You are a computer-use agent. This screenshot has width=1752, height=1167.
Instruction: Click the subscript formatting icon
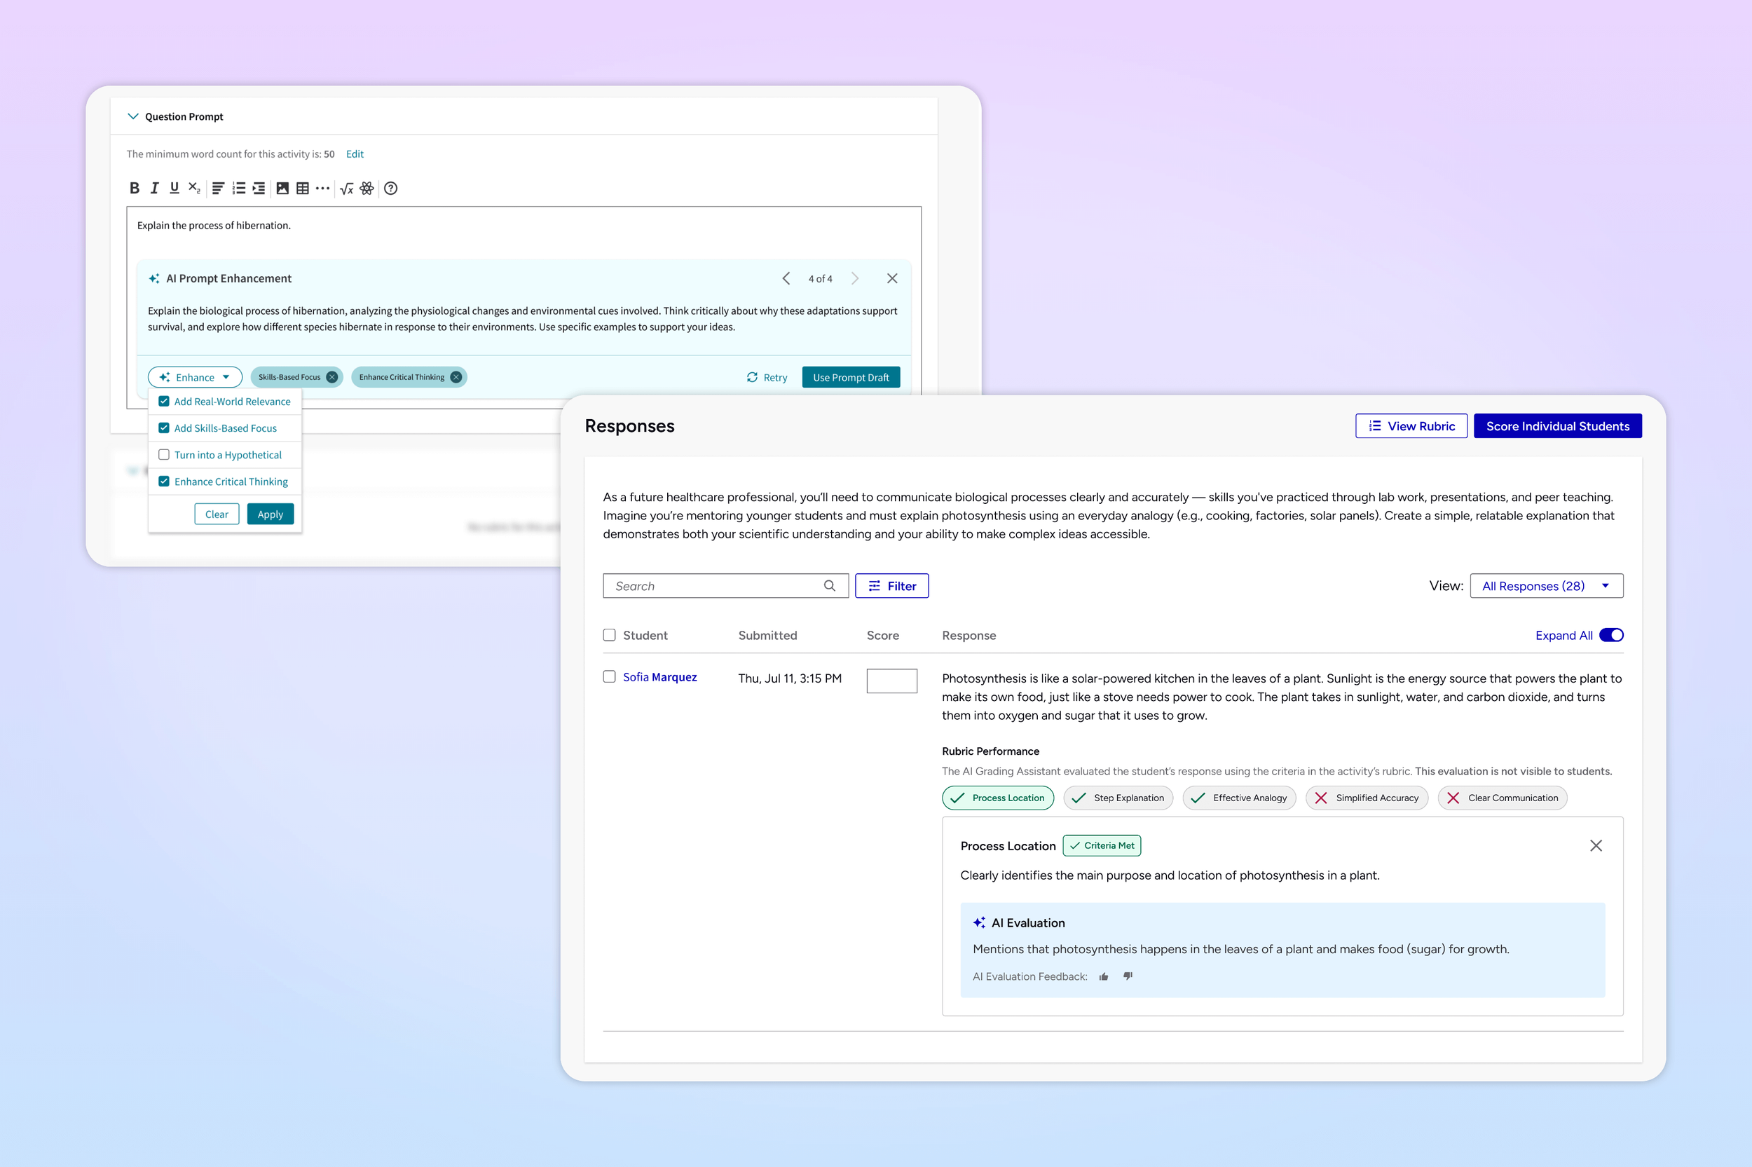pyautogui.click(x=194, y=189)
